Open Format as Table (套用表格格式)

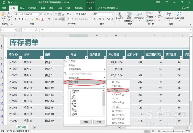(129, 17)
